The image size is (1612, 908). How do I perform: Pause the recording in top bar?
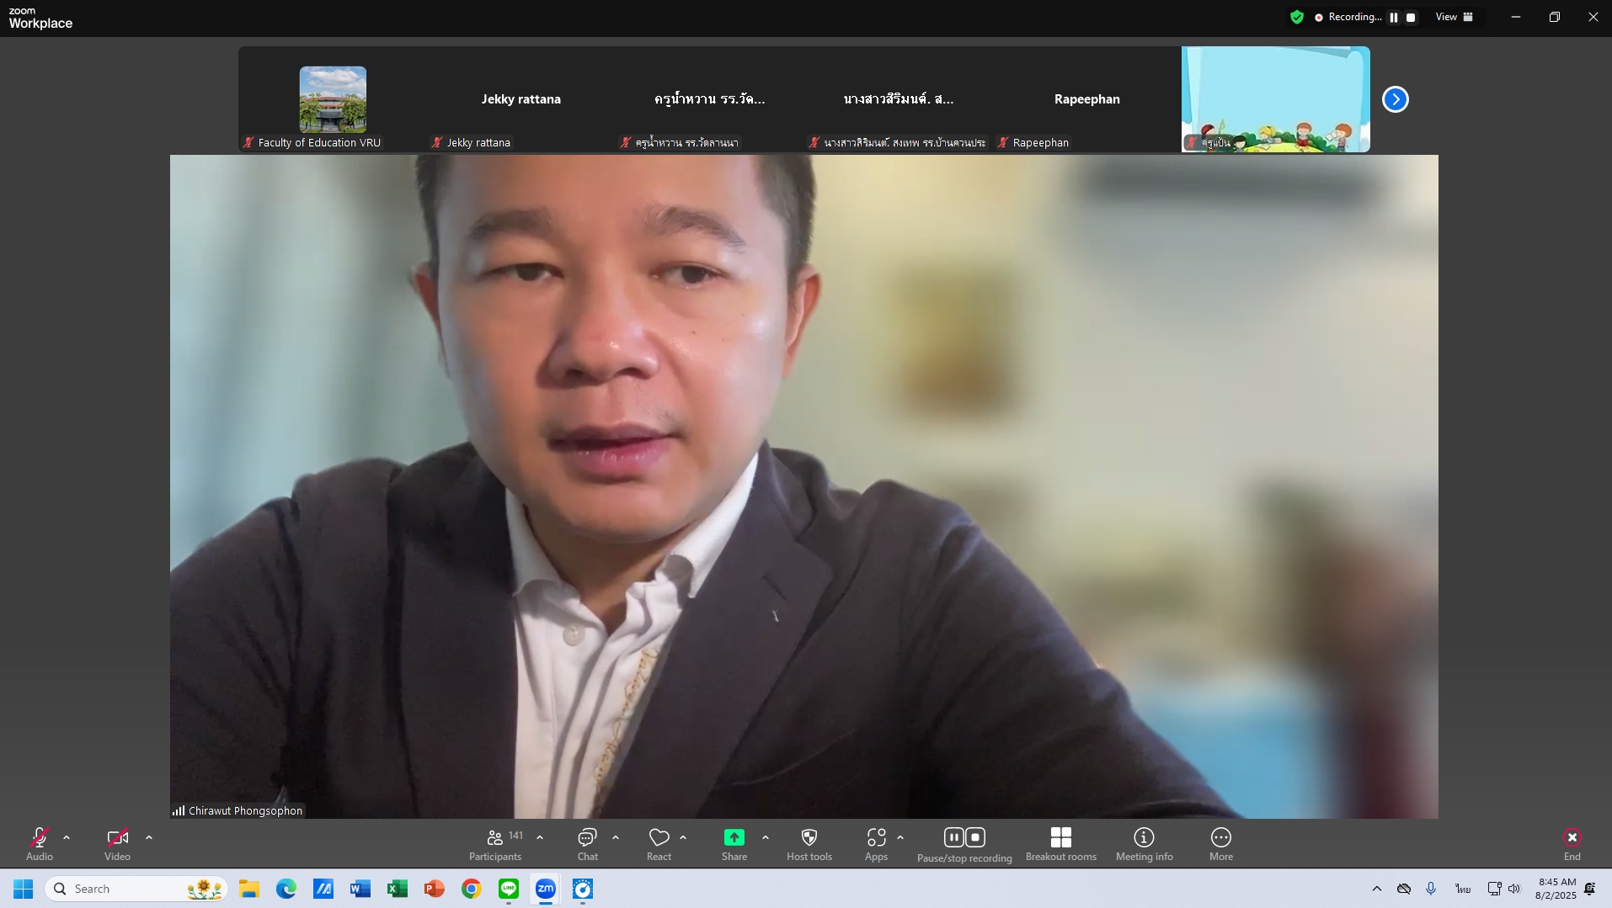click(x=1394, y=18)
